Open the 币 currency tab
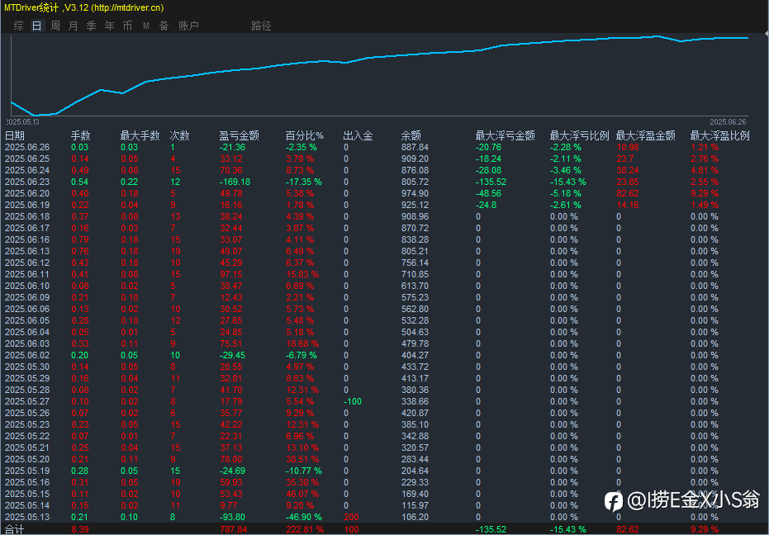 [127, 26]
